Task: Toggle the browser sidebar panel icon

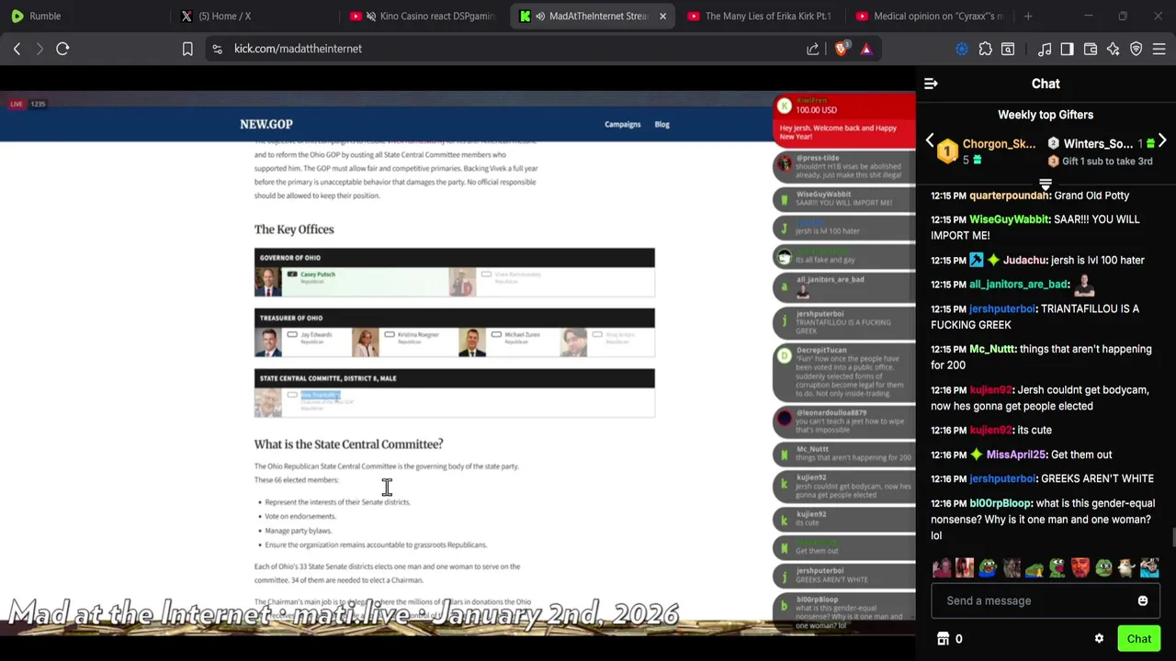Action: [1067, 49]
